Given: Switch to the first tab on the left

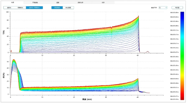Looking at the screenshot, I should (x=12, y=3).
